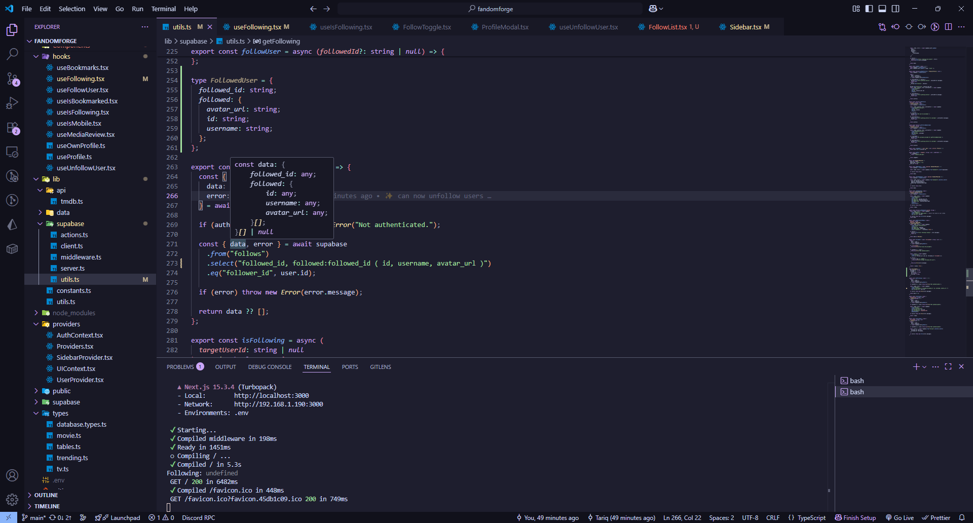Click the split editor right icon
The height and width of the screenshot is (523, 973).
948,27
